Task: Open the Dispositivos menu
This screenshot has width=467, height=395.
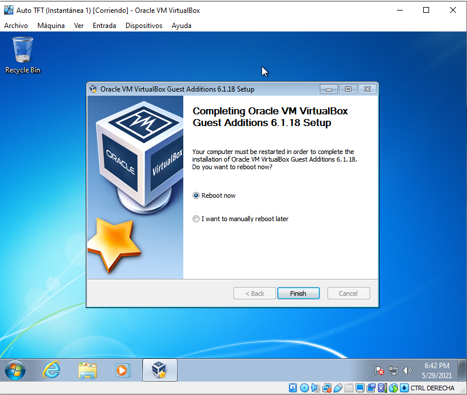Action: (x=144, y=26)
